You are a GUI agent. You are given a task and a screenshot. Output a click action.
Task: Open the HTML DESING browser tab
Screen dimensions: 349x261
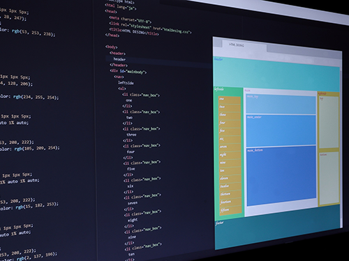(x=244, y=46)
